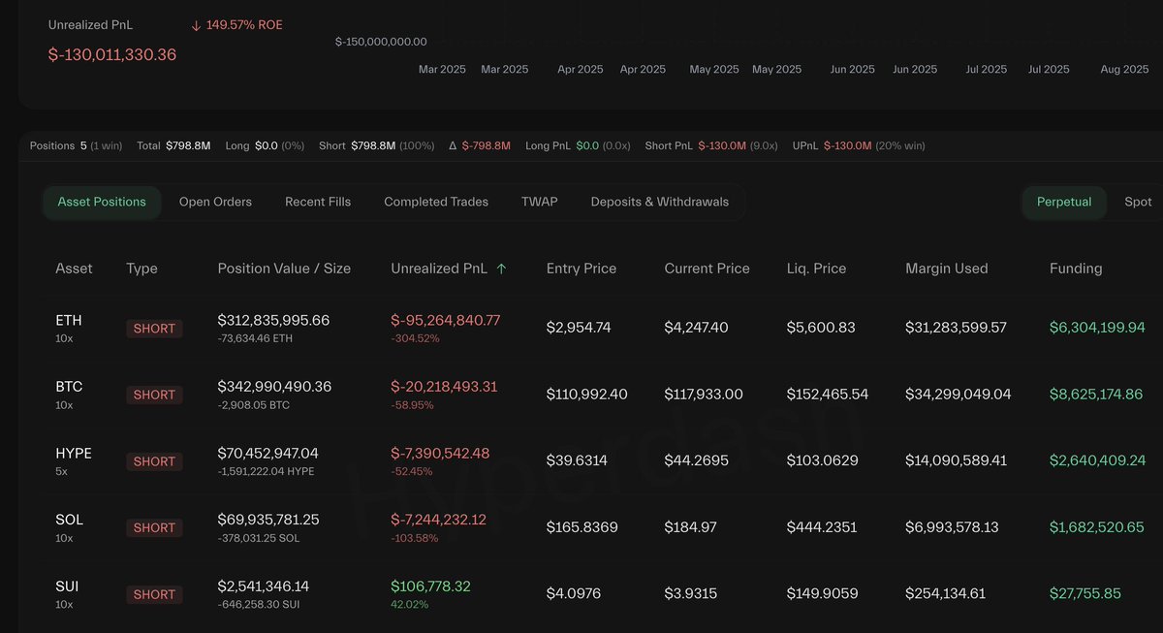
Task: Click the HYPE asset label
Action: (73, 453)
